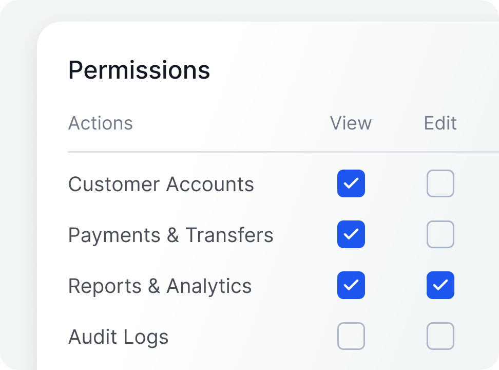Click the white checkmark in Customer Accounts View
This screenshot has width=499, height=370.
[351, 183]
